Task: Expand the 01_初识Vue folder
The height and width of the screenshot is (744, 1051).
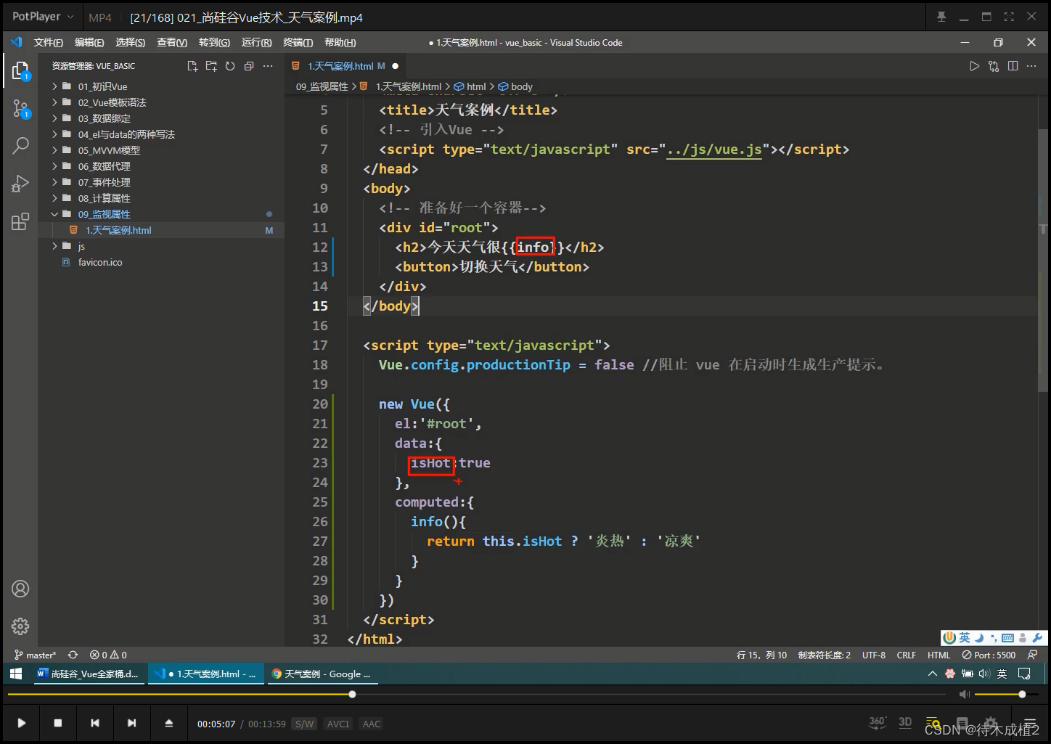Action: [x=102, y=86]
